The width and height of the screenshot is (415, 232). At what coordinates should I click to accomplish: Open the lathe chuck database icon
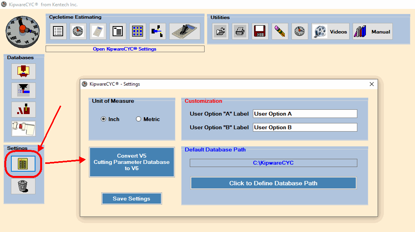[23, 128]
